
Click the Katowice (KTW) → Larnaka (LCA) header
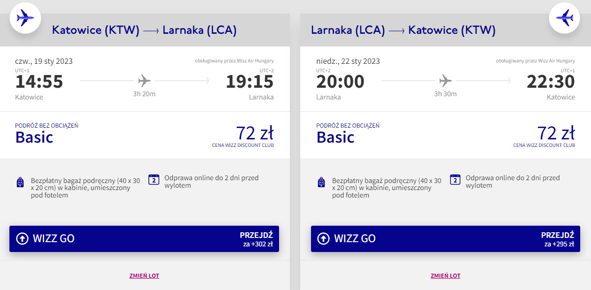[144, 30]
